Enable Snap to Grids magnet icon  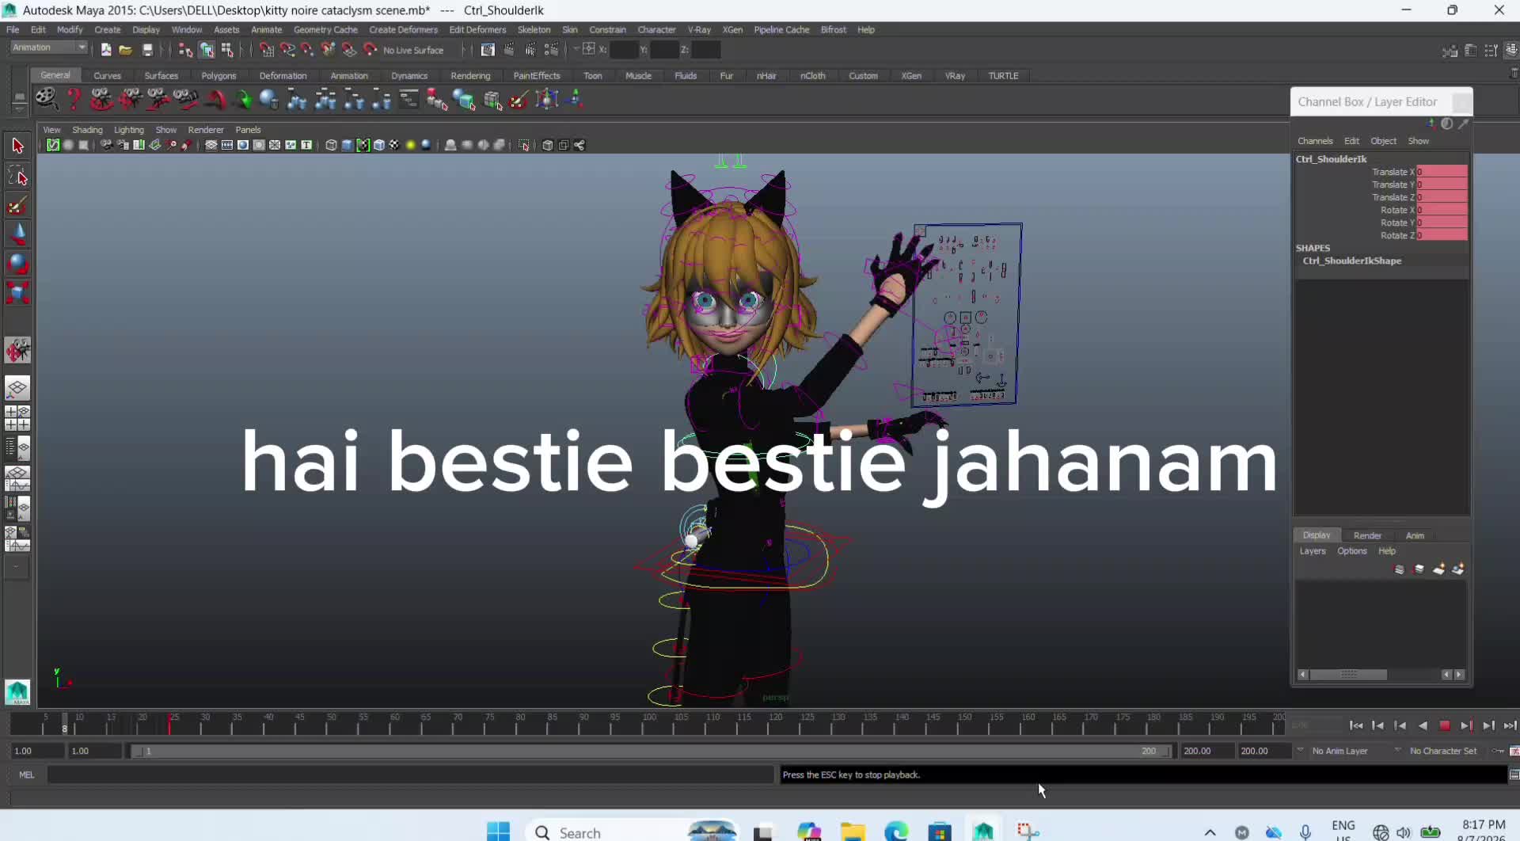267,50
